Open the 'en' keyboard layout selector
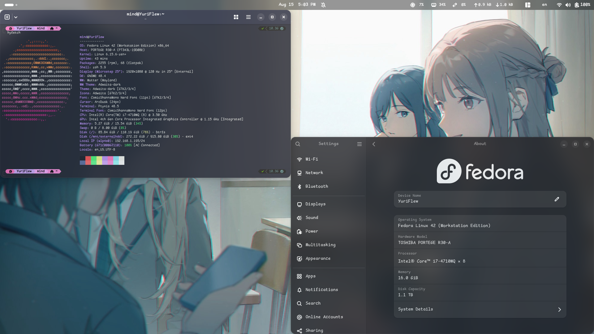The width and height of the screenshot is (594, 334). pos(544,5)
